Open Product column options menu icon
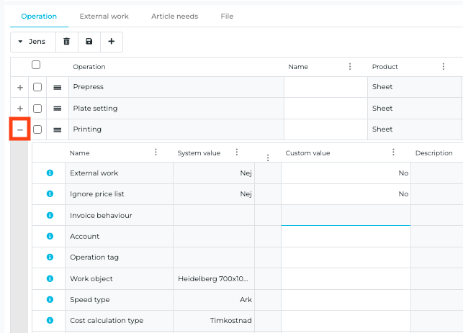Screen dimensions: 463x333 444,67
